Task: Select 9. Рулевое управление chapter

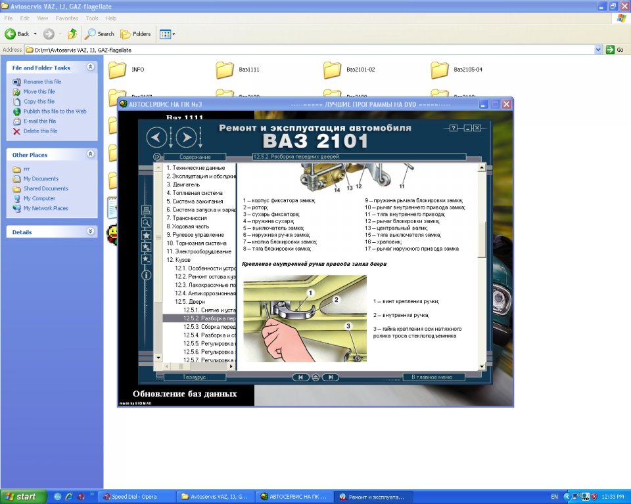Action: 195,235
